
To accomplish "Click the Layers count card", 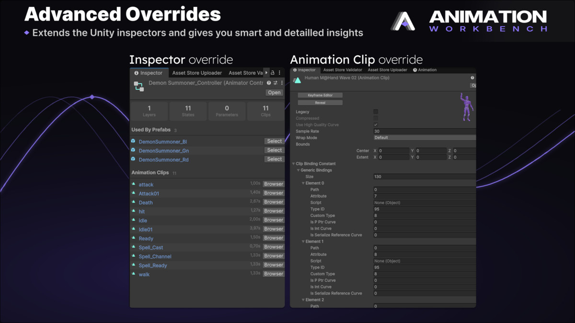I will (149, 111).
